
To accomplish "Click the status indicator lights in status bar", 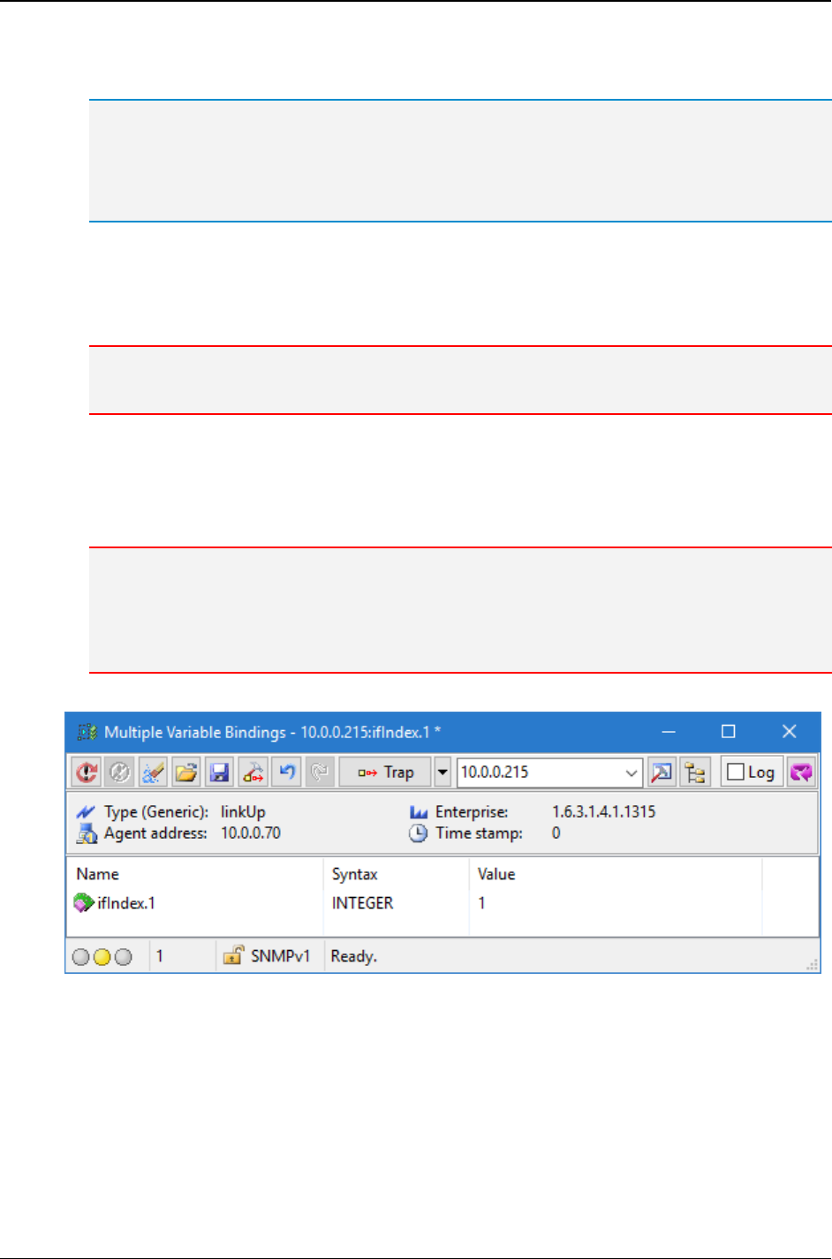I will click(102, 957).
